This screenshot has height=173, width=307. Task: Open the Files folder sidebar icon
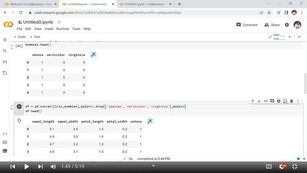[5, 73]
